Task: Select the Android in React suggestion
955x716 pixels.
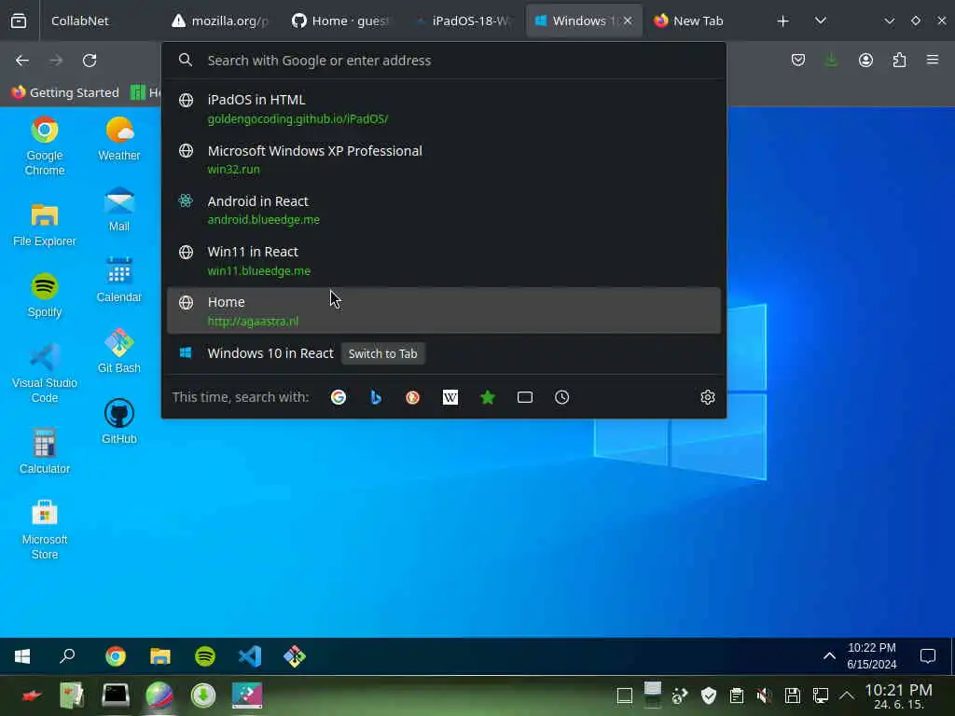Action: coord(443,210)
